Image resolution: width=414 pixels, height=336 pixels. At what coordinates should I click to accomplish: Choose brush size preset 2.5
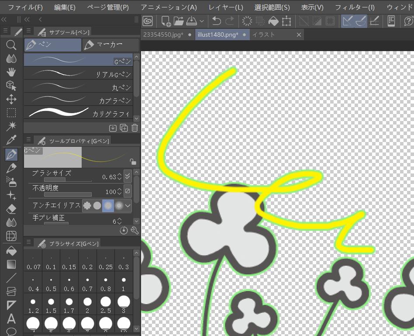tap(106, 305)
